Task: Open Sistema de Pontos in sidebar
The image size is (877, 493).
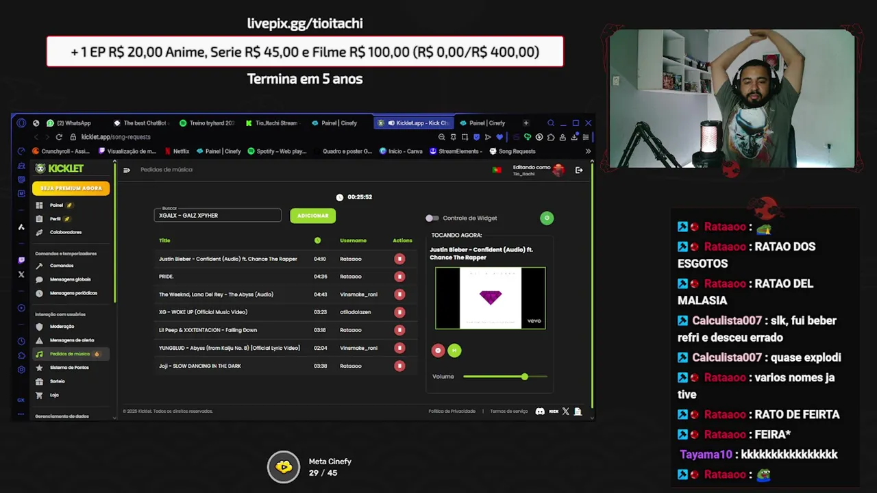Action: coord(69,368)
